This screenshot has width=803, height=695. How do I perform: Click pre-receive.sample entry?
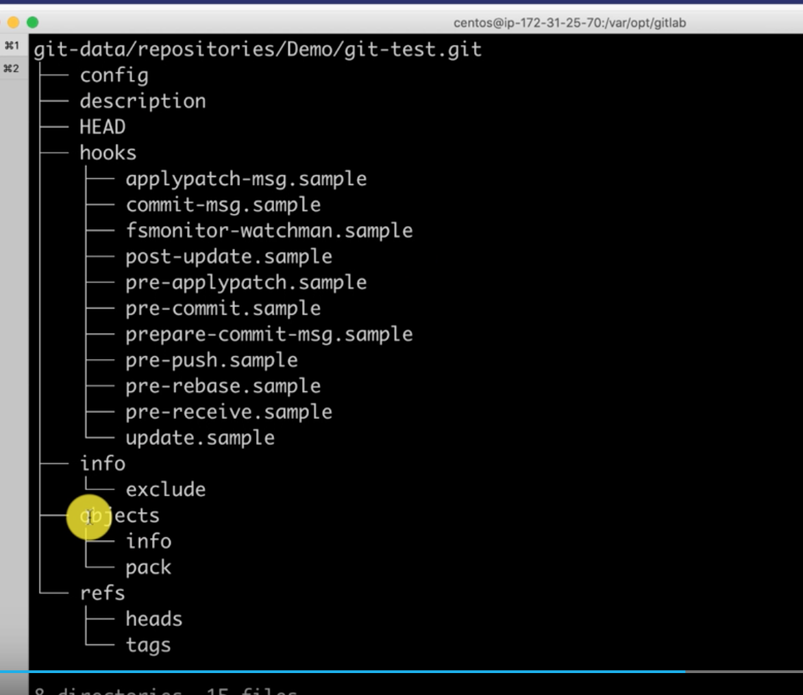(229, 412)
